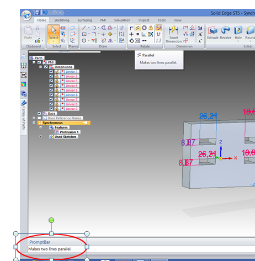Choose the Rectangle draw tool
The image size is (255, 261).
pos(84,34)
